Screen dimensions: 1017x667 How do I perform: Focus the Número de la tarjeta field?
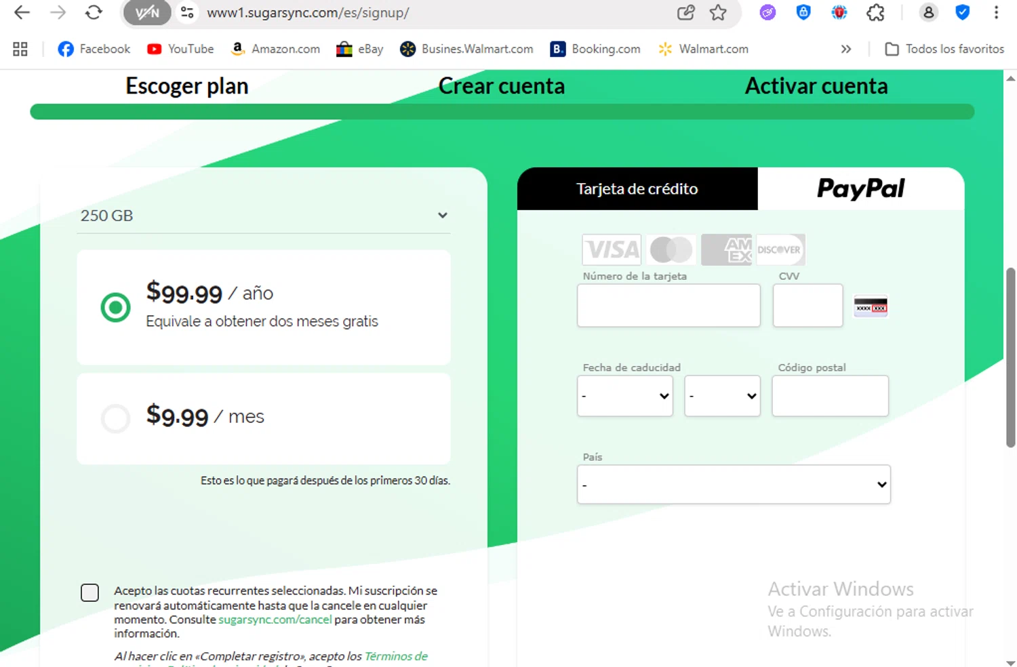(669, 305)
